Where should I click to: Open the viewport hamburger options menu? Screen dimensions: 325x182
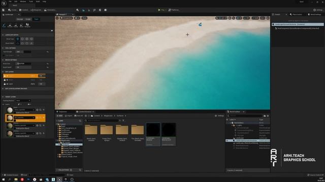pyautogui.click(x=57, y=18)
